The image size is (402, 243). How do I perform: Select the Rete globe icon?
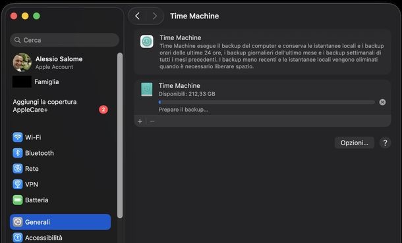click(x=18, y=169)
